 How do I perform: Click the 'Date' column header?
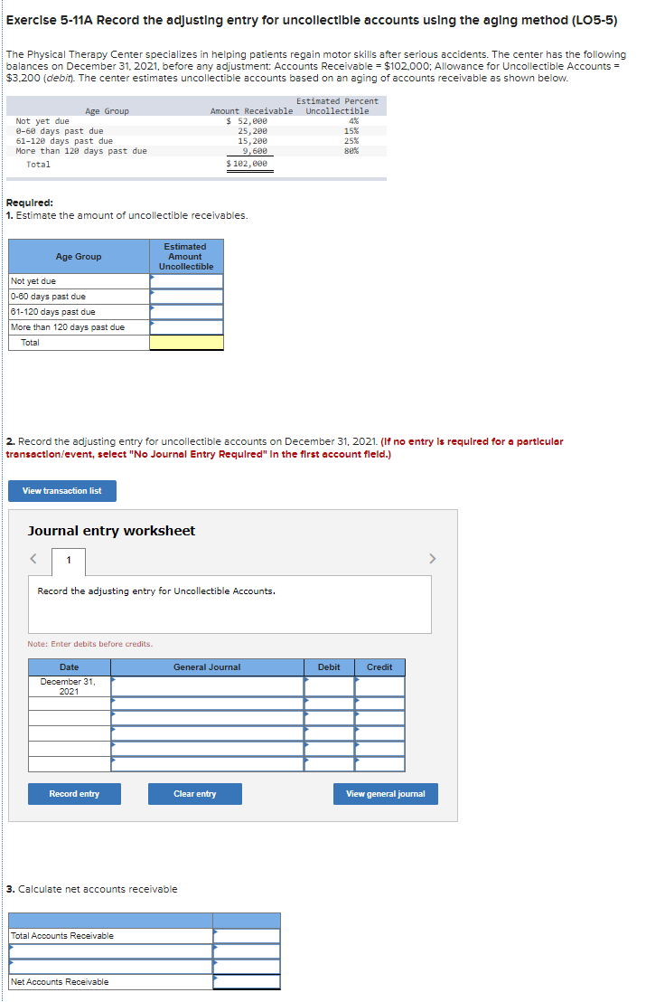[70, 667]
